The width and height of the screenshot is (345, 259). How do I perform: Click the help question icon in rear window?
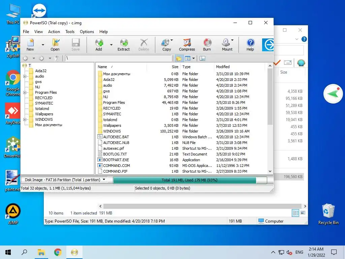click(304, 39)
